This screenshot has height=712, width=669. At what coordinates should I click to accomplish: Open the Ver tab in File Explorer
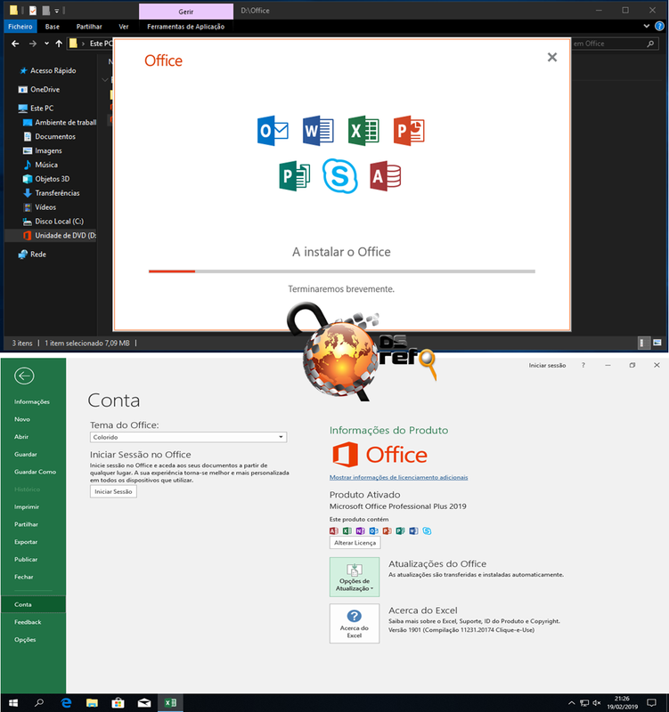click(124, 27)
